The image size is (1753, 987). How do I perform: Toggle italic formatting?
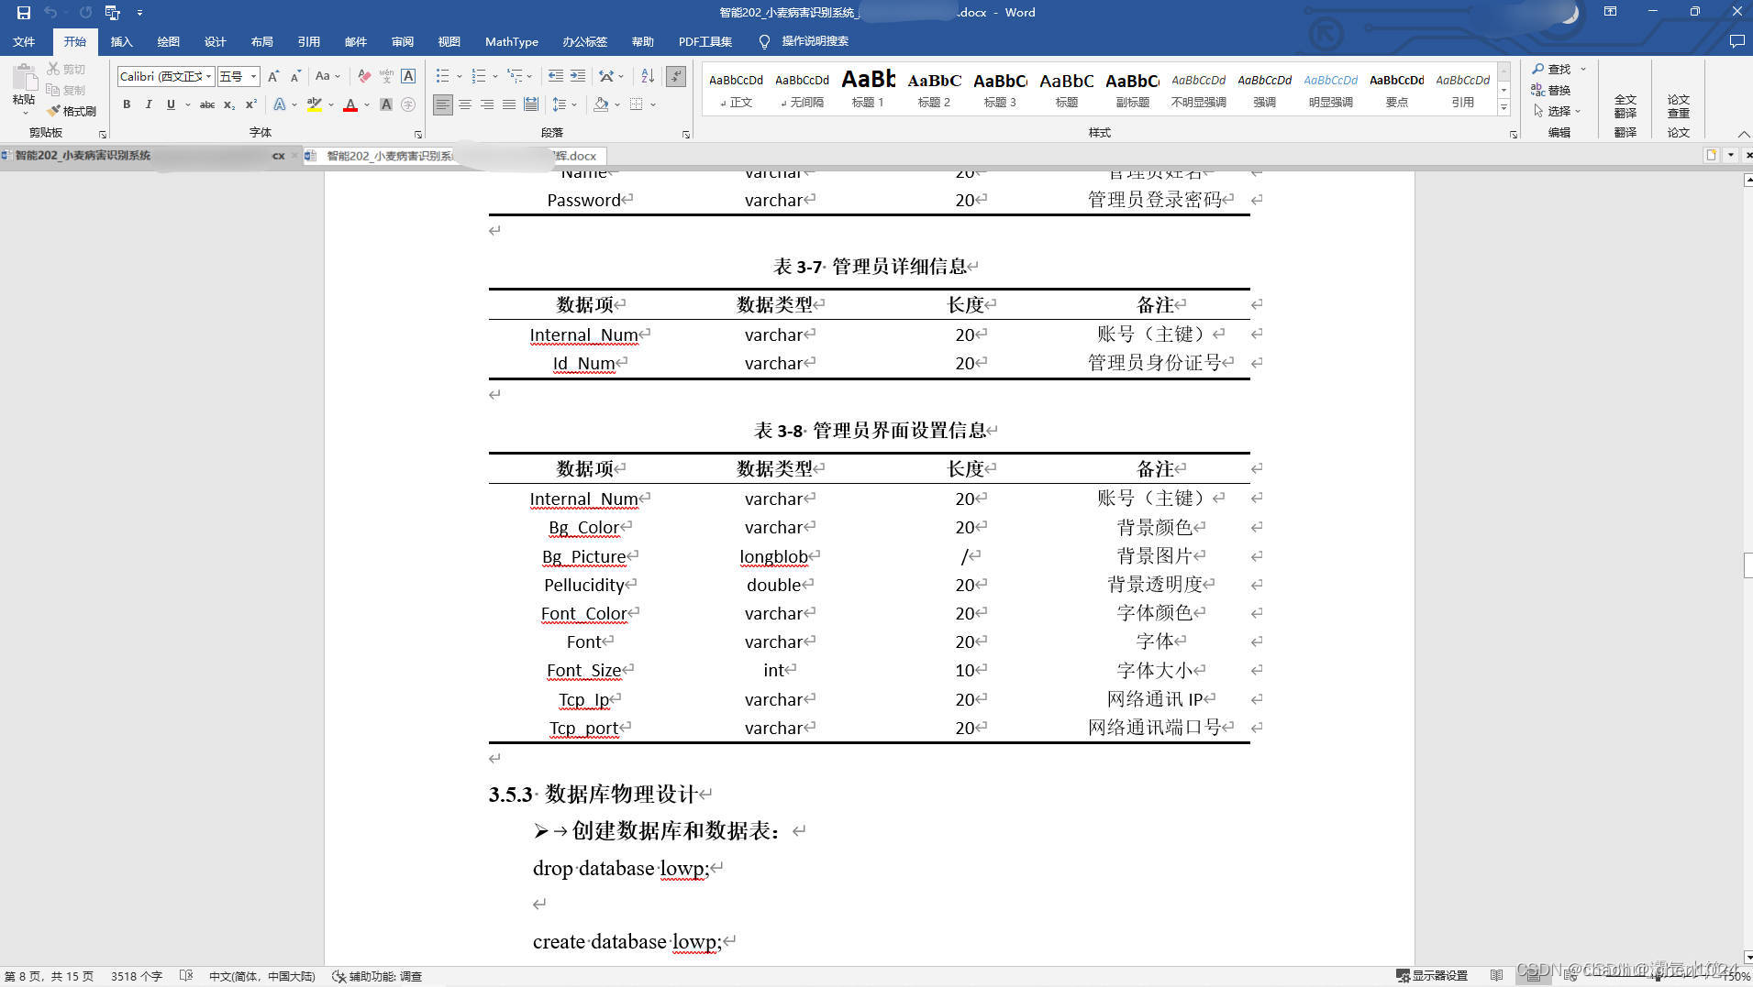[x=149, y=104]
